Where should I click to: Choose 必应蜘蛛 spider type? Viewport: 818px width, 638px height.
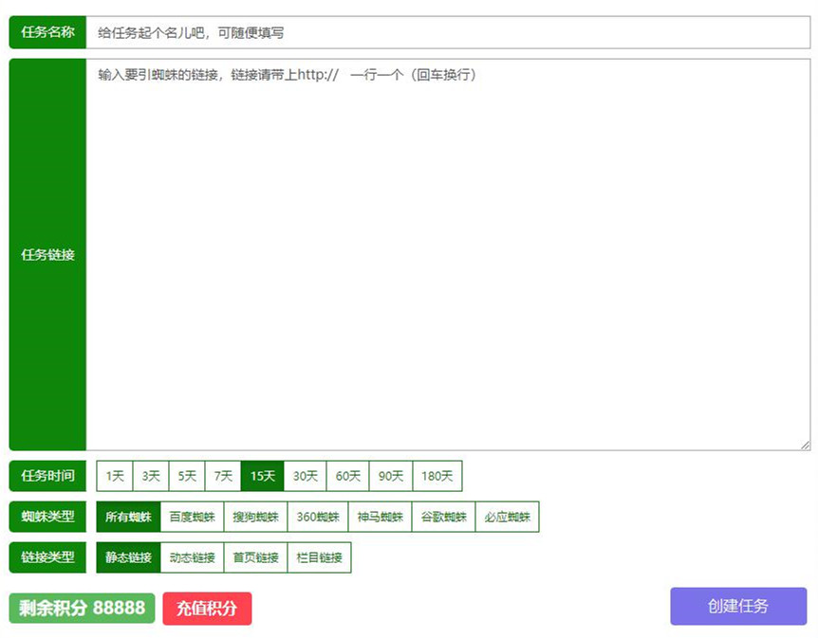click(x=507, y=517)
